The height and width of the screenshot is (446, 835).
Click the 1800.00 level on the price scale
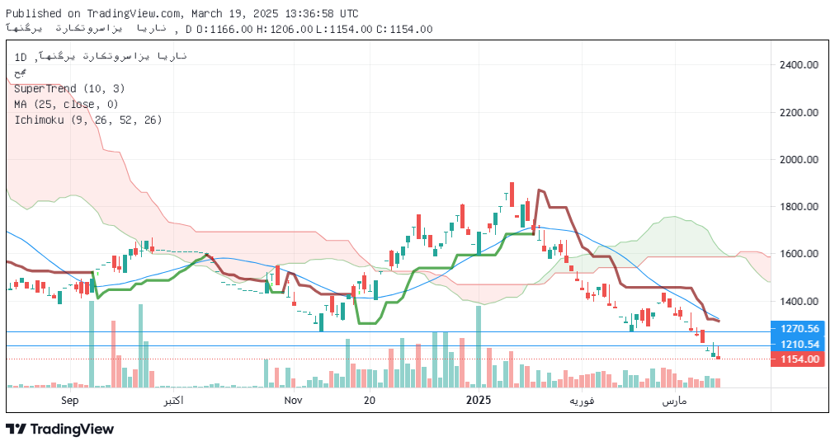799,206
